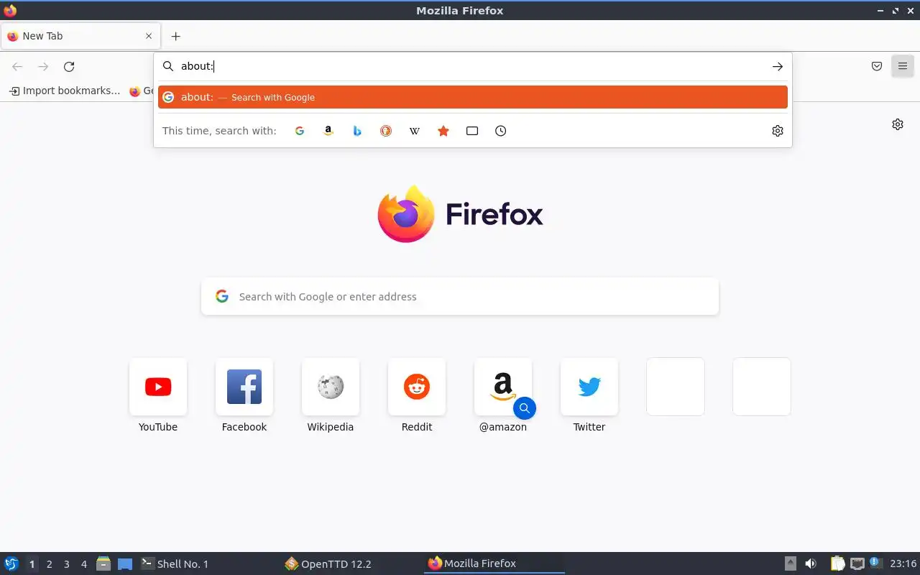Open the clipboard manager tray icon
The image size is (920, 575).
[x=838, y=563]
